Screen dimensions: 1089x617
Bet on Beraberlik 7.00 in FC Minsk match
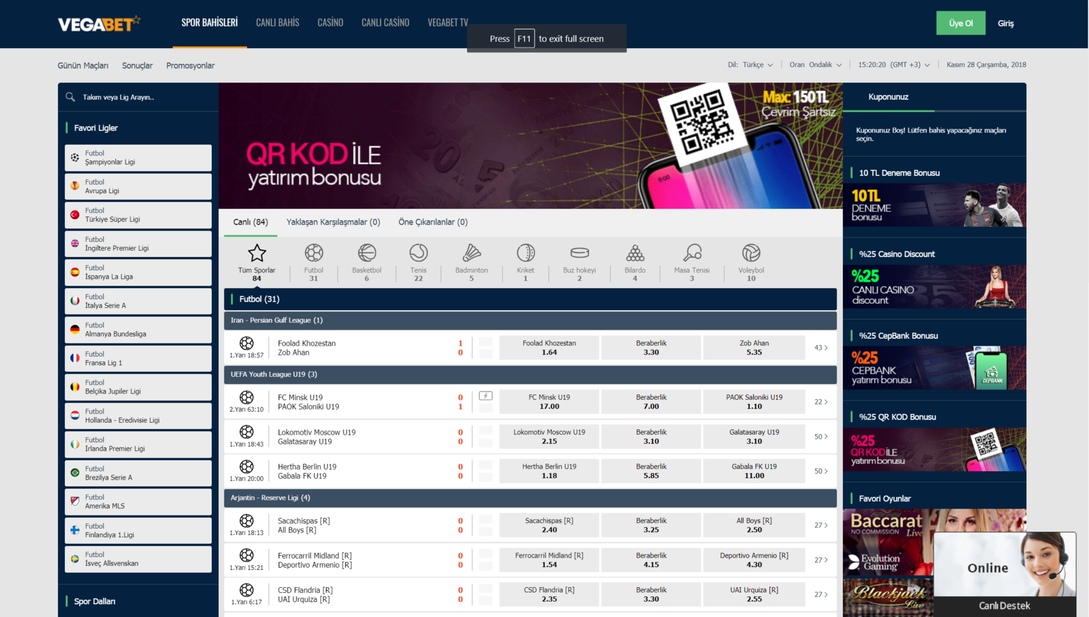tap(651, 401)
